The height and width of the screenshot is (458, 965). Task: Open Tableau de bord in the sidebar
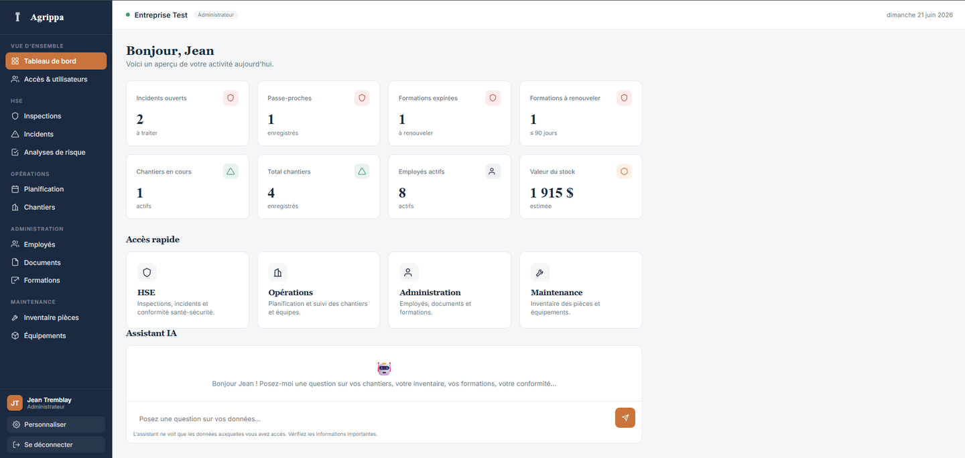56,61
